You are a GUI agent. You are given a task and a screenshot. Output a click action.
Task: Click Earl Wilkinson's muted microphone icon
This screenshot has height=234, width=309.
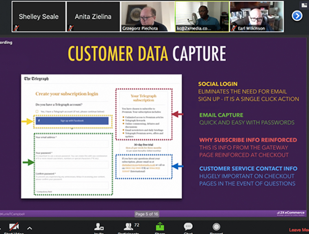pyautogui.click(x=233, y=28)
